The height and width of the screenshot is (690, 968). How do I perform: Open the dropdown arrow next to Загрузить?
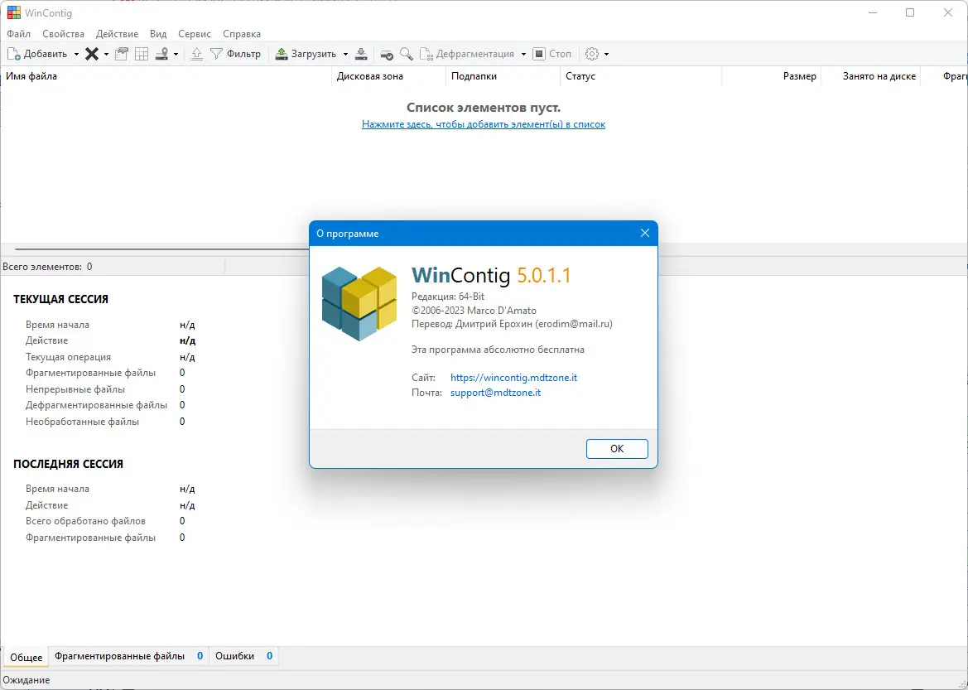346,55
